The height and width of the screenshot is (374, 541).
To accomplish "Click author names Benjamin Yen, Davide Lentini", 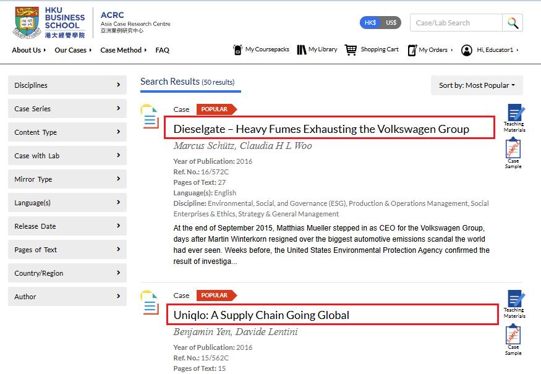I will coord(236,331).
